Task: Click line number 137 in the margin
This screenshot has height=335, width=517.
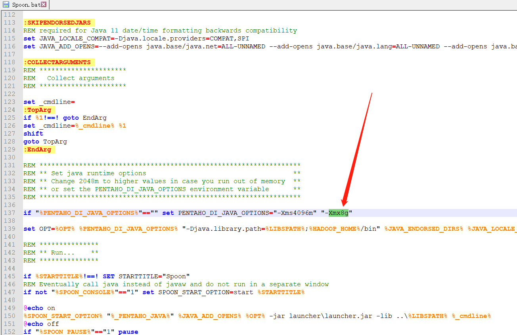Action: [9, 213]
